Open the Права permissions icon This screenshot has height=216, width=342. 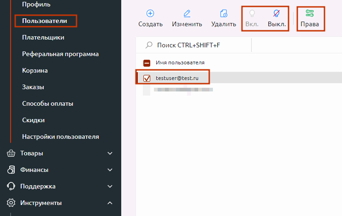tap(309, 13)
